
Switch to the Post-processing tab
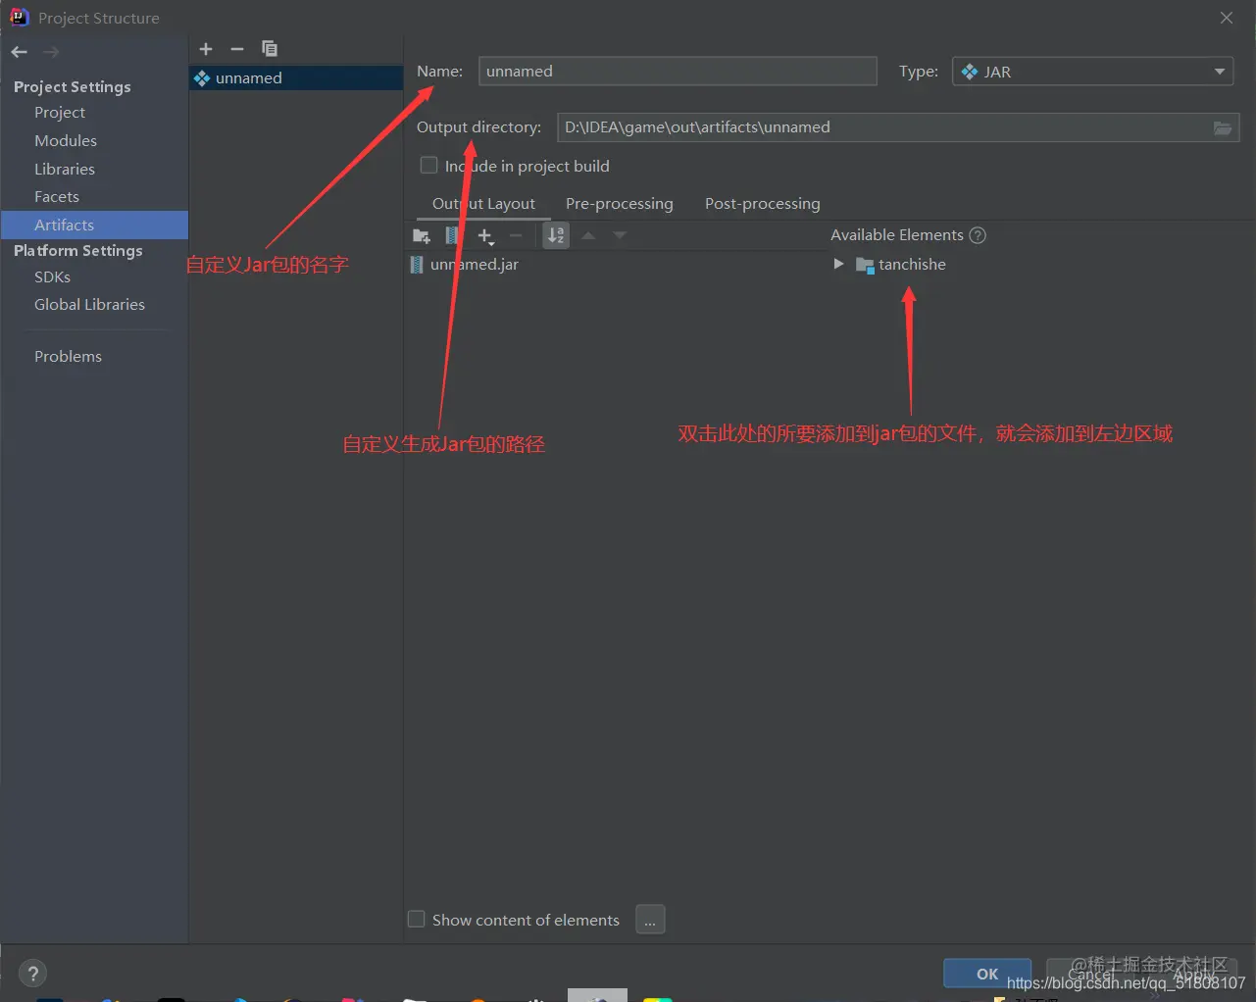pos(763,204)
